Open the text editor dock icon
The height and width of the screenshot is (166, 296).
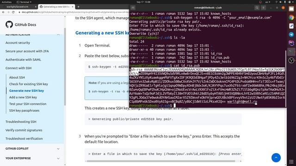pyautogui.click(x=291, y=26)
